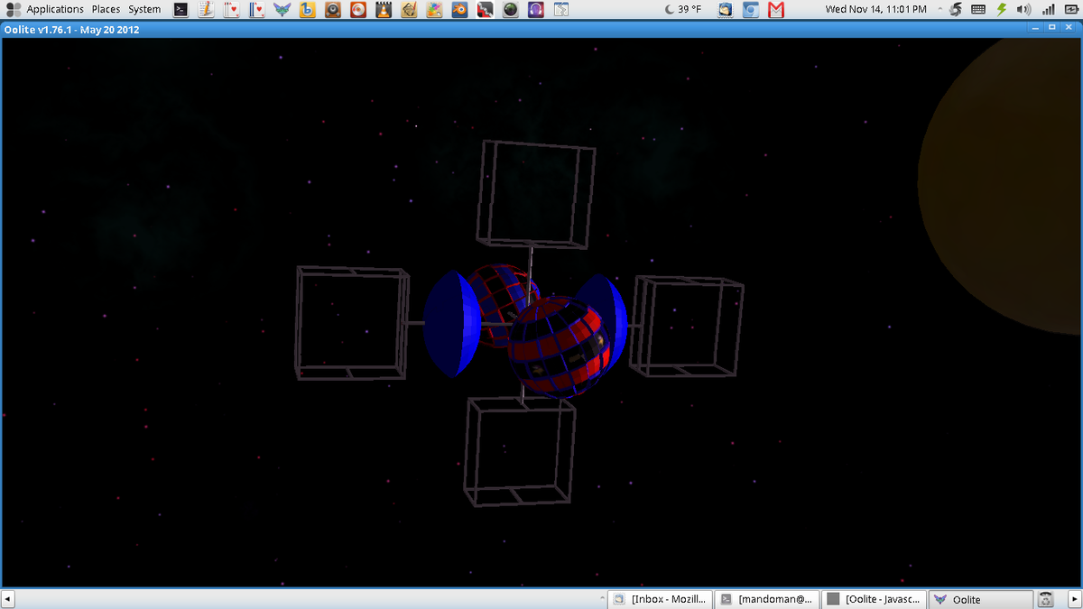Open the network signal indicator
1083x609 pixels.
(x=1048, y=10)
